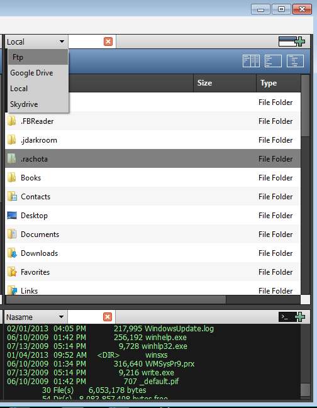Click the Desktop monitor icon
Screen dimensions: 317x408
(x=12, y=216)
